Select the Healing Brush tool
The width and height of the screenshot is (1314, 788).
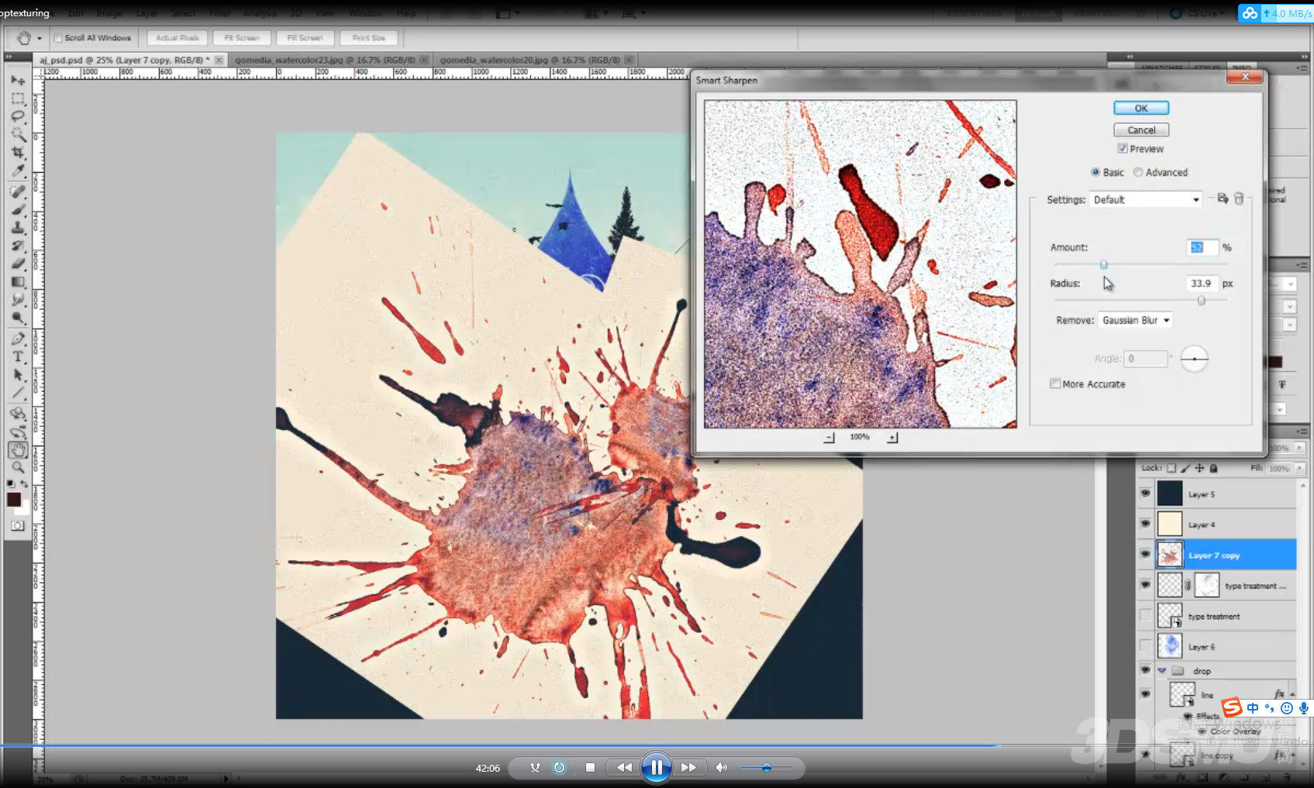[x=18, y=191]
